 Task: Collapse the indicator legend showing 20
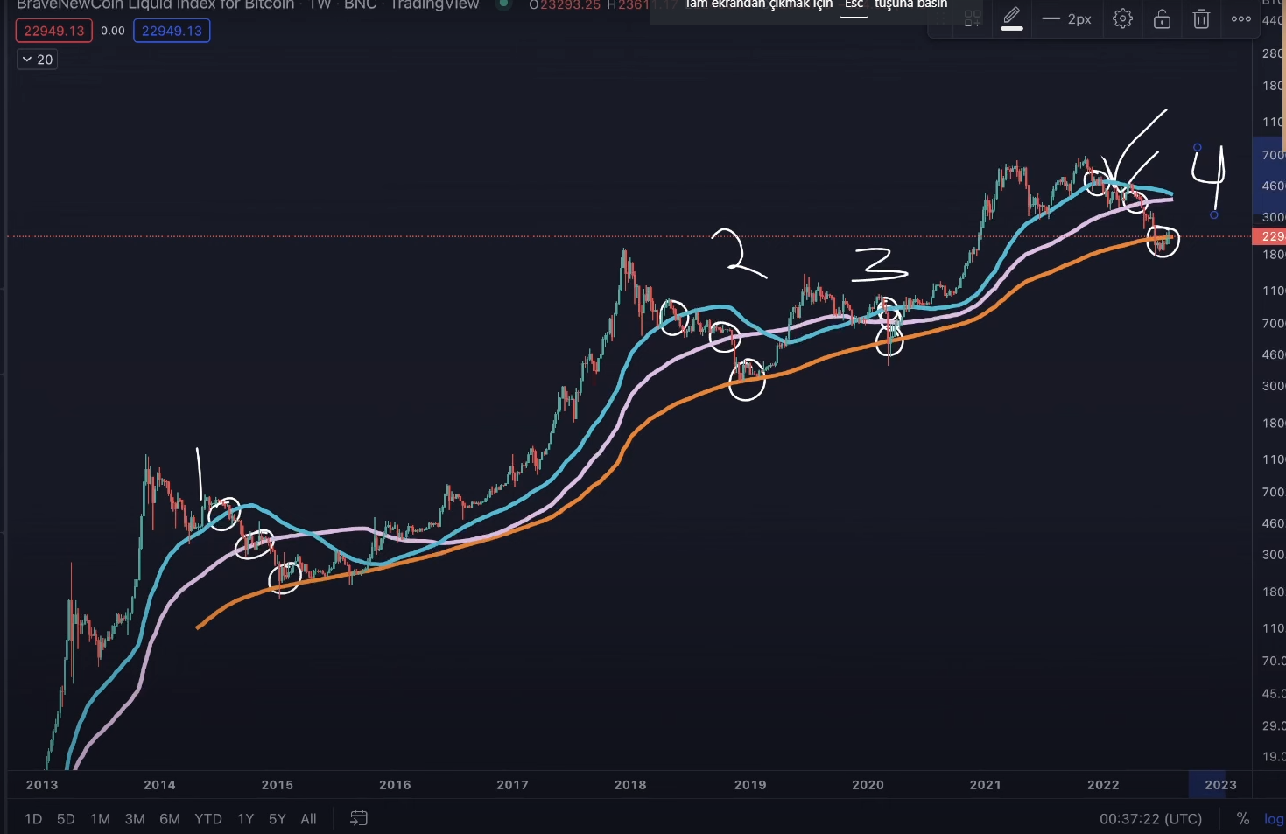[37, 60]
